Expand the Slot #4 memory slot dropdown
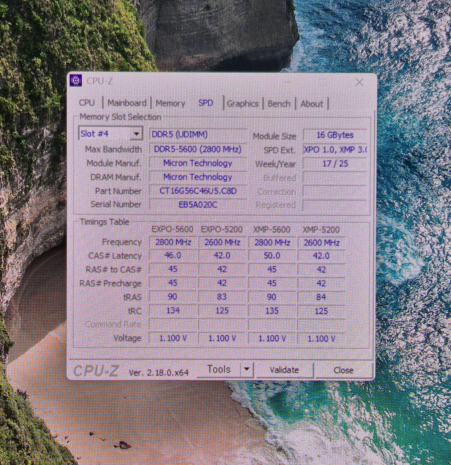 [x=137, y=134]
